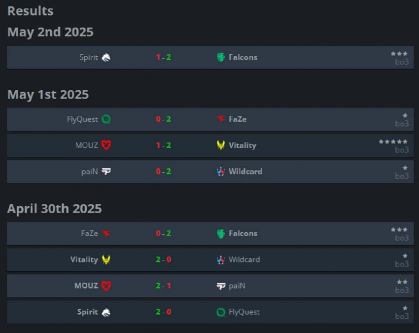The width and height of the screenshot is (419, 333).
Task: Open the MOUZ vs Vitality 1-2 score
Action: click(164, 145)
